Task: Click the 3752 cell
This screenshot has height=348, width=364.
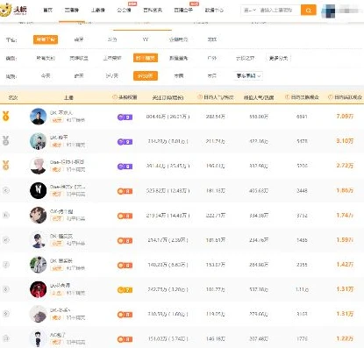Action: tap(302, 216)
